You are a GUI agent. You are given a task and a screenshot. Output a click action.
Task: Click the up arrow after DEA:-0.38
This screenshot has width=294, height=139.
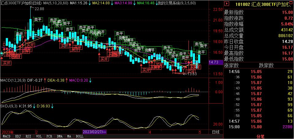pos(67,80)
